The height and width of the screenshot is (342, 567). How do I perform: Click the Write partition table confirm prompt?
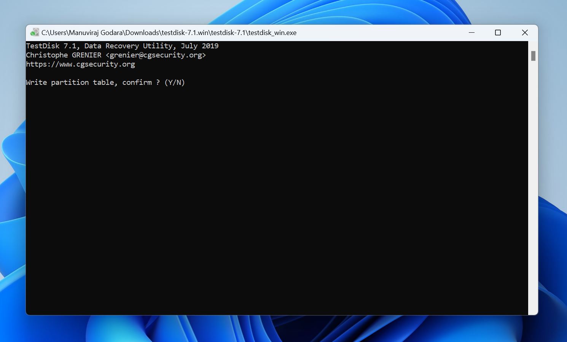pyautogui.click(x=105, y=82)
